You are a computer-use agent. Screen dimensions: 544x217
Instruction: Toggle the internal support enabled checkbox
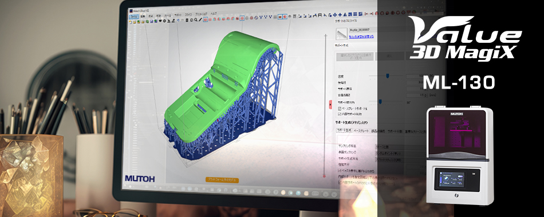(340, 114)
